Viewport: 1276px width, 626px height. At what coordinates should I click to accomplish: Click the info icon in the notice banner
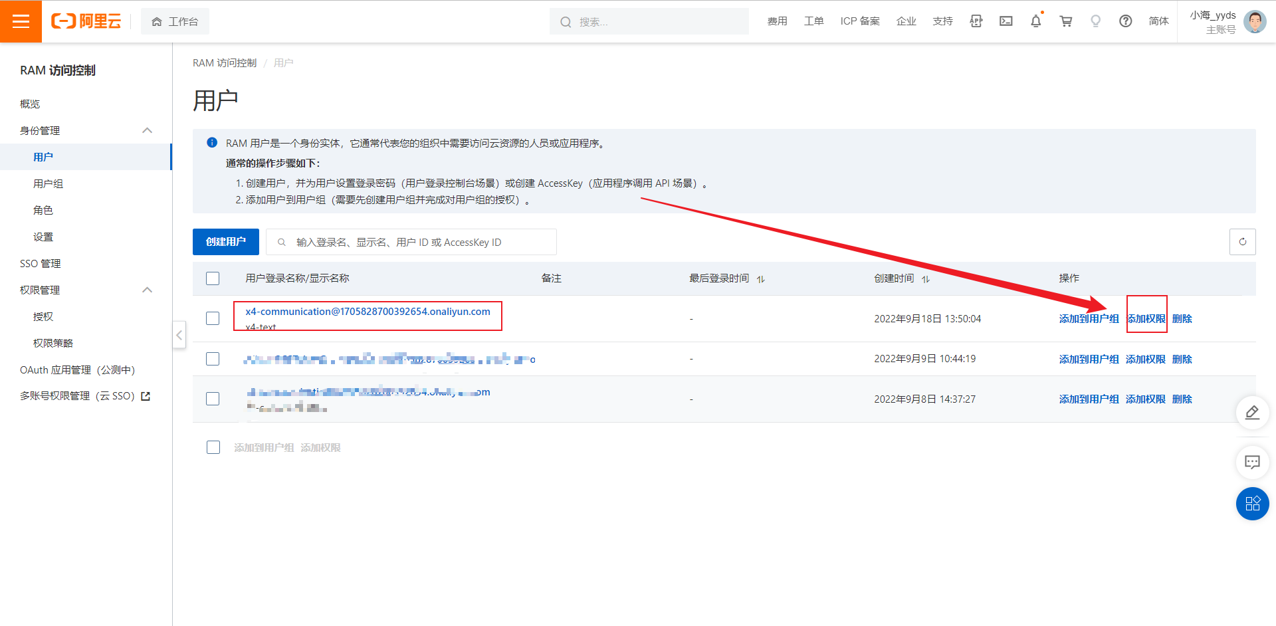pos(212,142)
